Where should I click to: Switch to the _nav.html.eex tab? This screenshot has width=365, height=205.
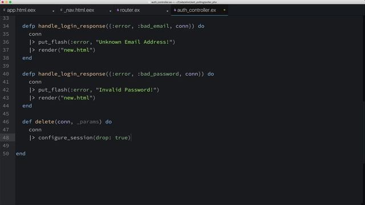(79, 10)
